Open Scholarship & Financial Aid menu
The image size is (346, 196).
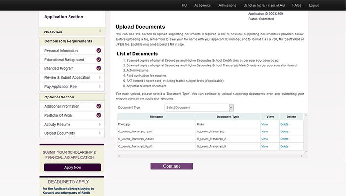pyautogui.click(x=264, y=5)
